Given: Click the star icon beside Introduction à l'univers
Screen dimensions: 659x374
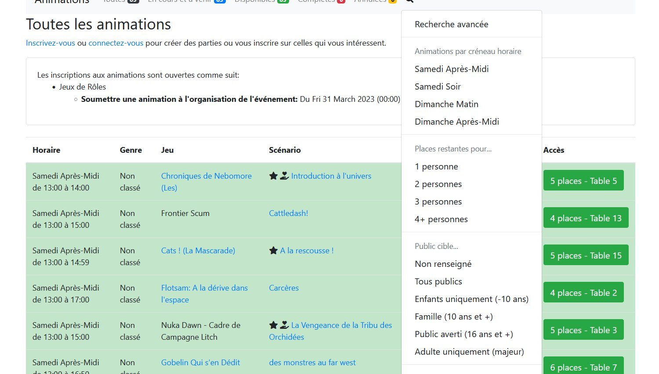Looking at the screenshot, I should click(x=273, y=176).
